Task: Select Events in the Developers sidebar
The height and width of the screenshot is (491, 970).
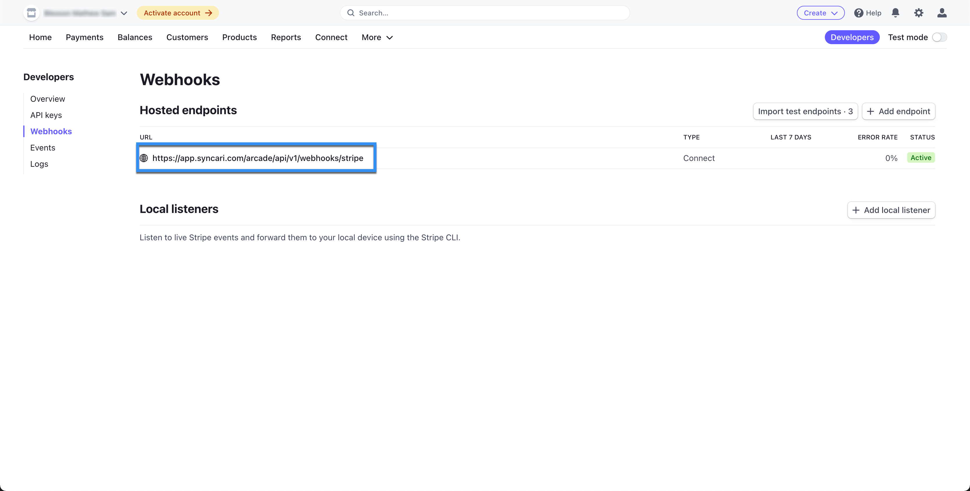Action: [x=42, y=147]
